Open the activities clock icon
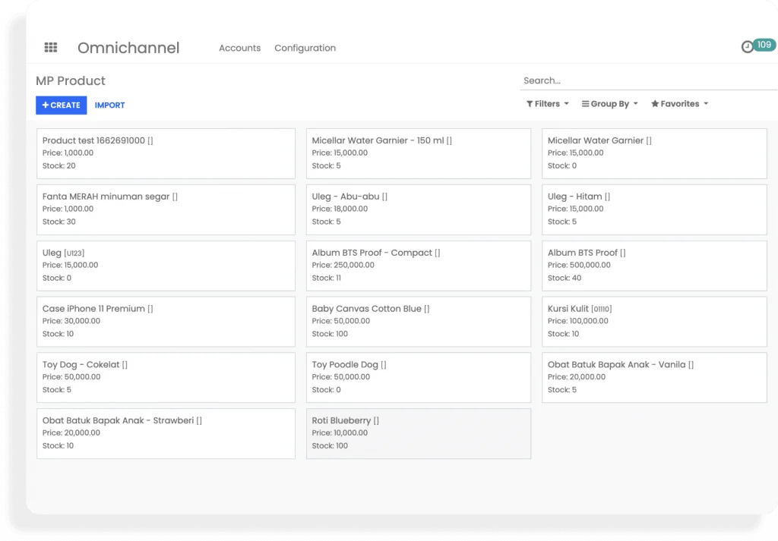 click(747, 47)
